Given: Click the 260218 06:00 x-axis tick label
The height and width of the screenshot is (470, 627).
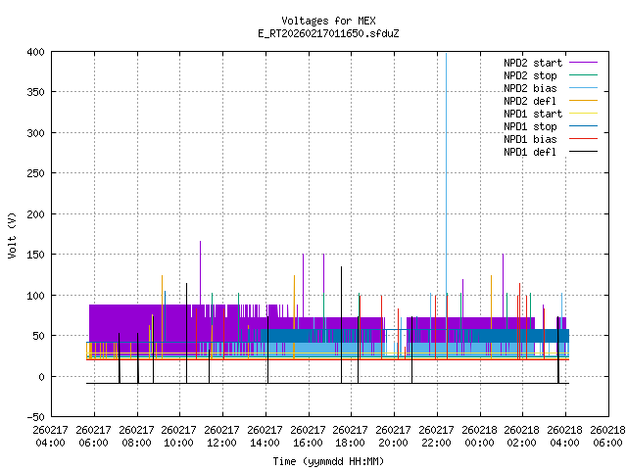Looking at the screenshot, I should pos(607,436).
